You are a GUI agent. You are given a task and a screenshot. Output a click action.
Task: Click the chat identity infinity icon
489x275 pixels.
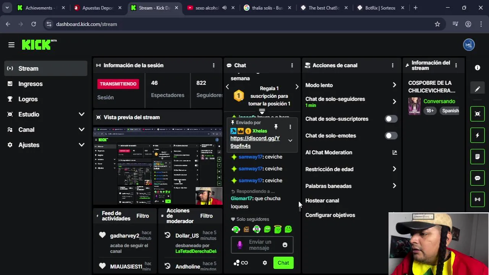[244, 263]
